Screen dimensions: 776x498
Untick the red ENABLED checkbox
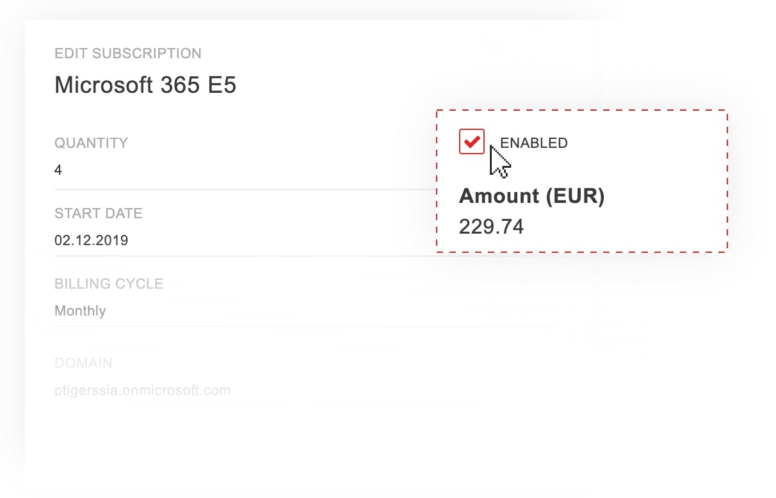[x=472, y=141]
